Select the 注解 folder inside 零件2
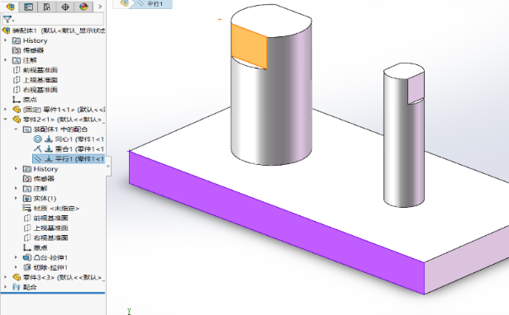509x315 pixels. coord(35,189)
